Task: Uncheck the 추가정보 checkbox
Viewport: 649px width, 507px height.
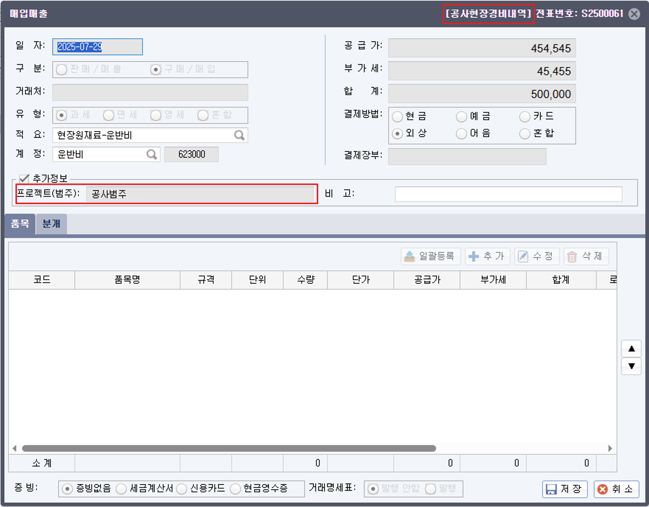Action: point(24,178)
